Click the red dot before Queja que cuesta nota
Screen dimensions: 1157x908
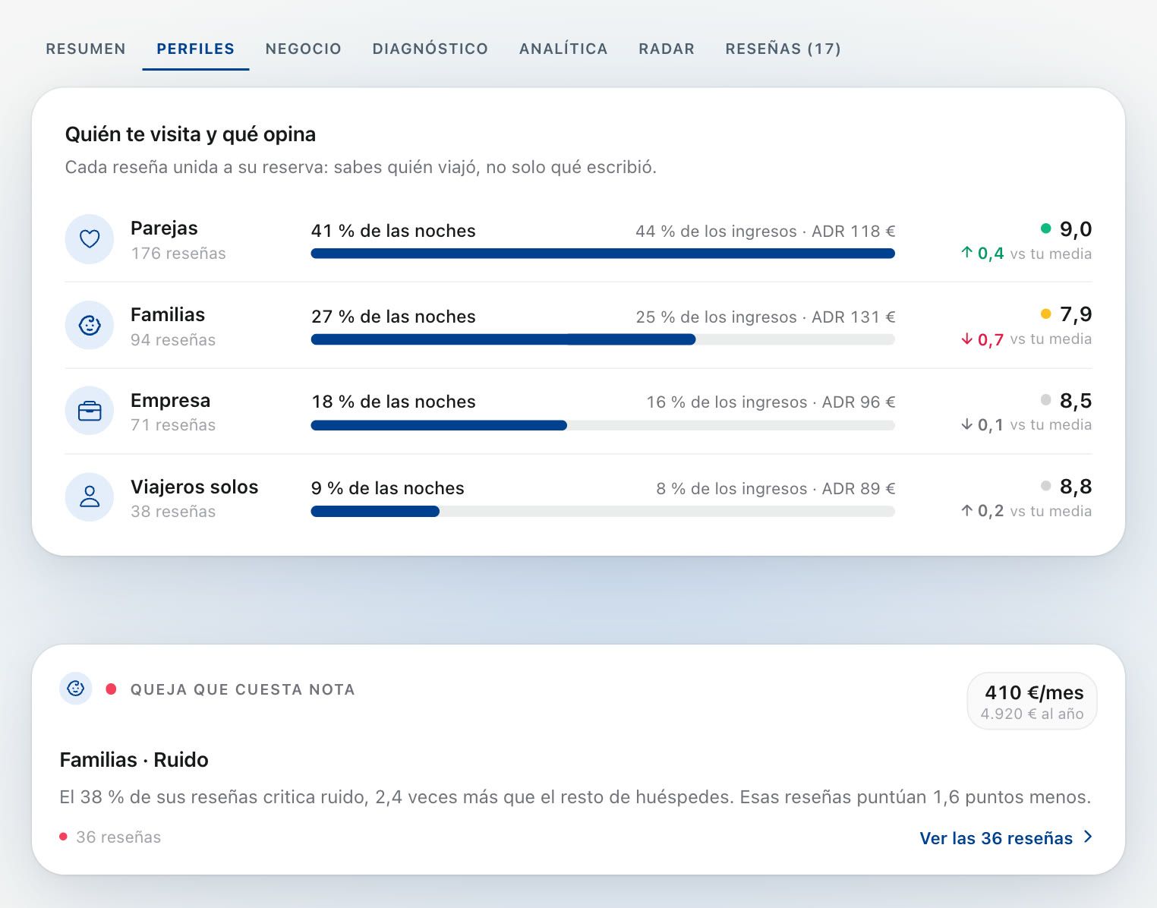111,689
